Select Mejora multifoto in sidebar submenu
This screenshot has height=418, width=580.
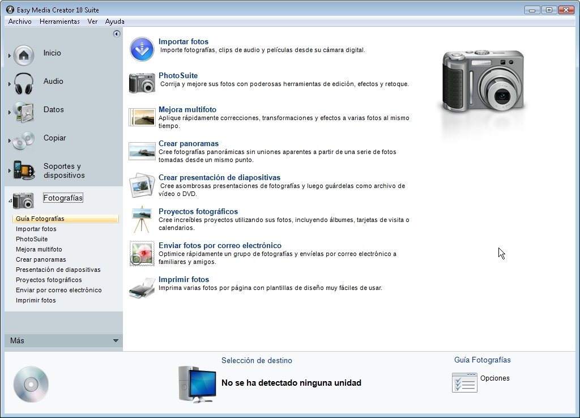(39, 249)
